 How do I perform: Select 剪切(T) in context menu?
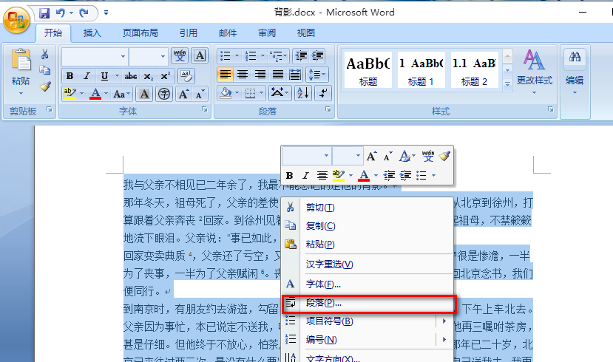click(368, 208)
